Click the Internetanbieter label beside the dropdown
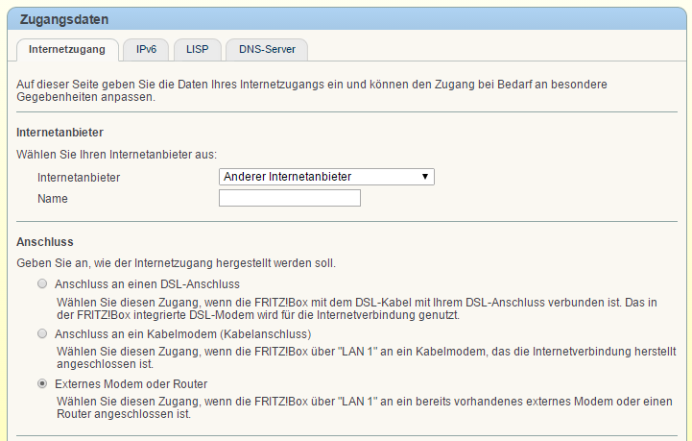692x441 pixels. (85, 178)
